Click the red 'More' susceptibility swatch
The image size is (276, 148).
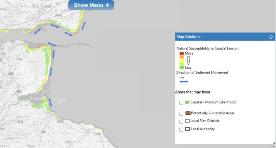coord(181,53)
